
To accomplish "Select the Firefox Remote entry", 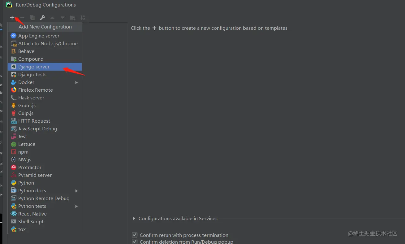I will (45, 90).
